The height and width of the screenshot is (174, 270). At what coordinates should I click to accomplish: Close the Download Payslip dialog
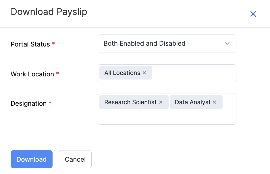[x=253, y=14]
